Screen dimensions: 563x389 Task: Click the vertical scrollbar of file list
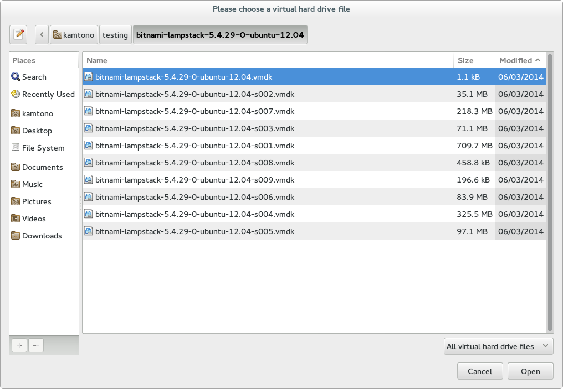(x=550, y=194)
